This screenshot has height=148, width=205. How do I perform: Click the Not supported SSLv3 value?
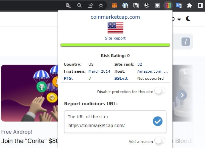pos(150,78)
